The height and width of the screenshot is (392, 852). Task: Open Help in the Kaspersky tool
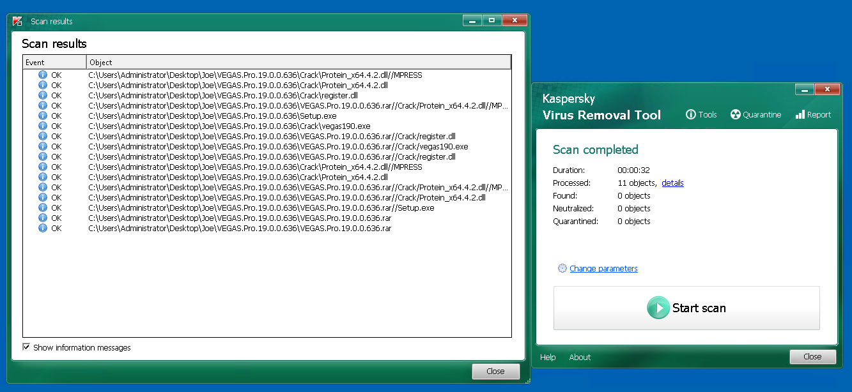[548, 358]
